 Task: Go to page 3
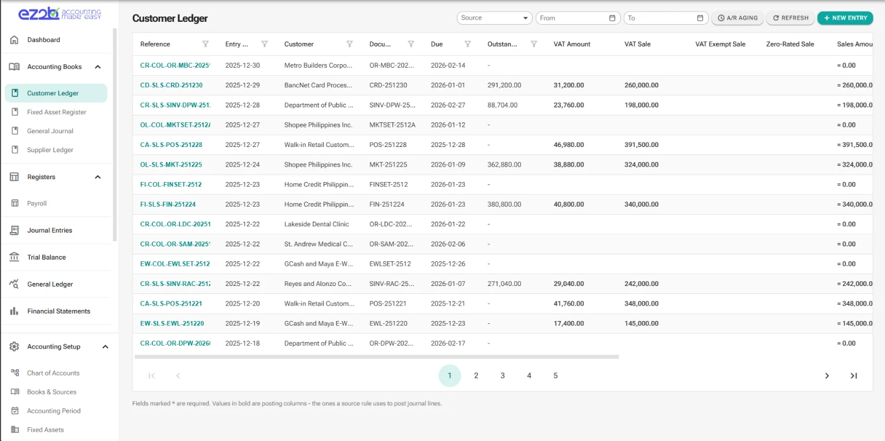[503, 376]
